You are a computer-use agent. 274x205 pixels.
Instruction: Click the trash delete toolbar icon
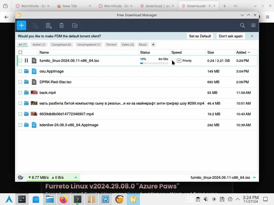click(62, 25)
